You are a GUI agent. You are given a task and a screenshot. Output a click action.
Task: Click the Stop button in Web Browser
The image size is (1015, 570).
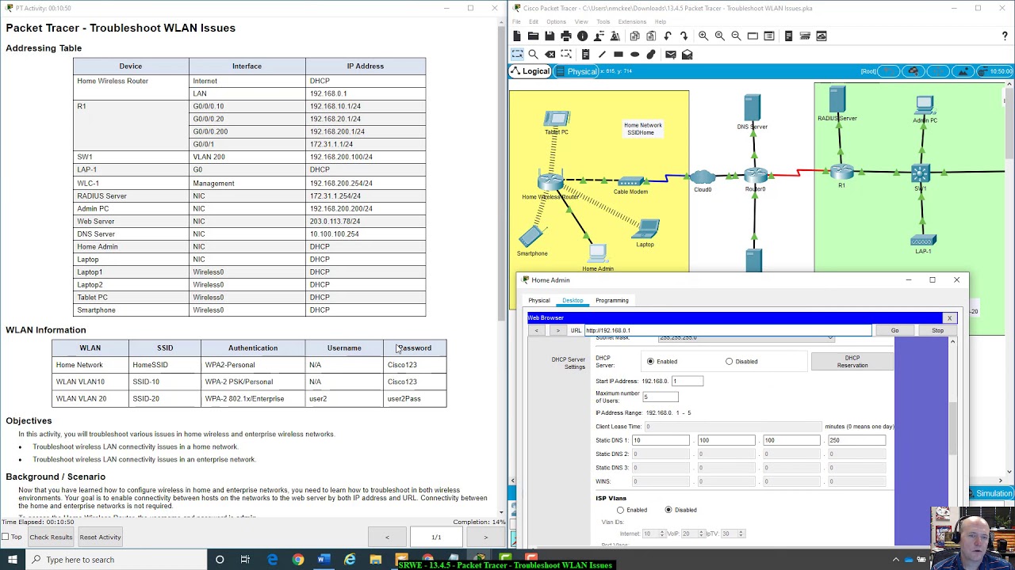pyautogui.click(x=937, y=330)
